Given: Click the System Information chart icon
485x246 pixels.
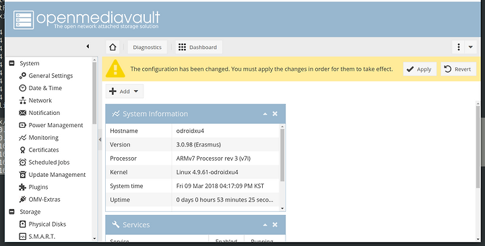Looking at the screenshot, I should [x=116, y=114].
